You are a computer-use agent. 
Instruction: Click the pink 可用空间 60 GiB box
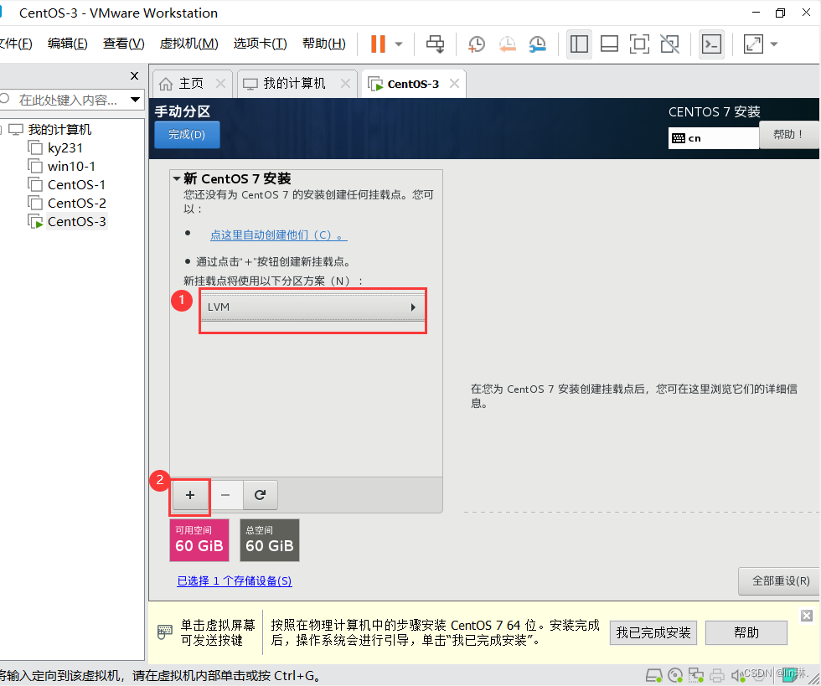tap(199, 540)
